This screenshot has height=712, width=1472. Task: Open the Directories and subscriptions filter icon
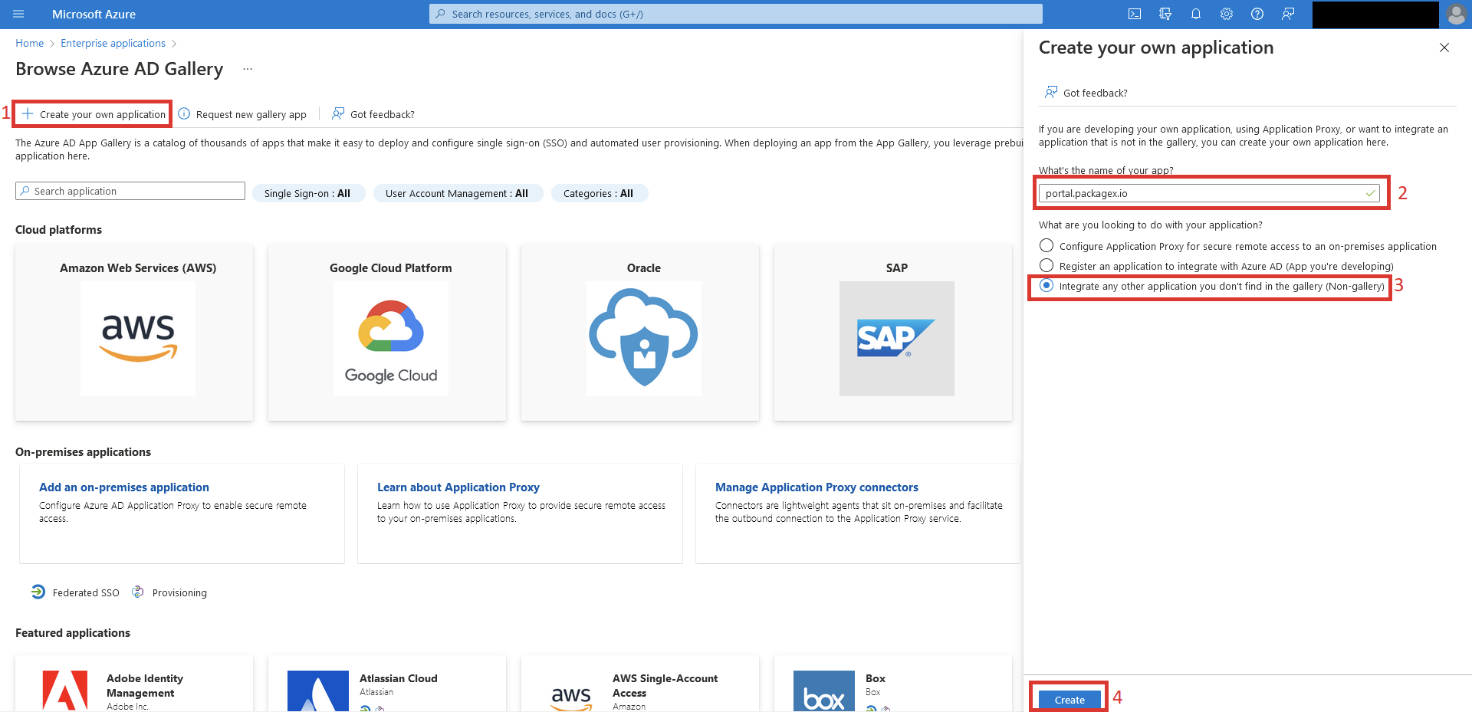[x=1165, y=14]
